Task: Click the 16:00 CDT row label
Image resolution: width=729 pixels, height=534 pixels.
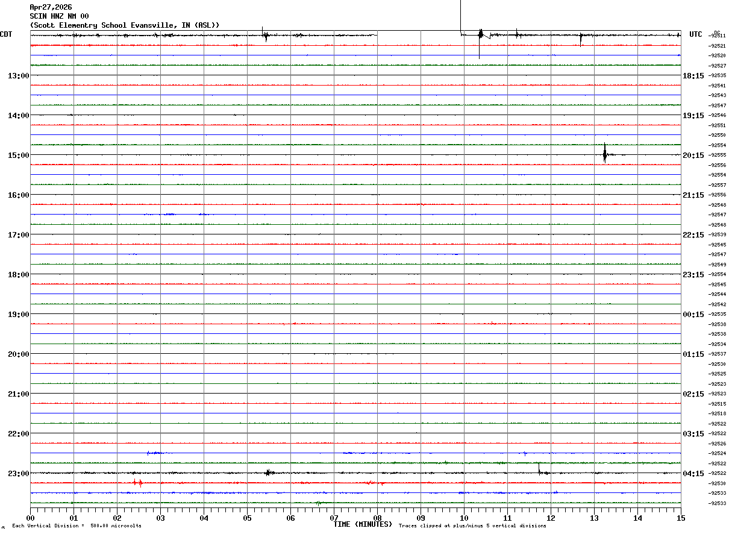Action: (x=19, y=195)
